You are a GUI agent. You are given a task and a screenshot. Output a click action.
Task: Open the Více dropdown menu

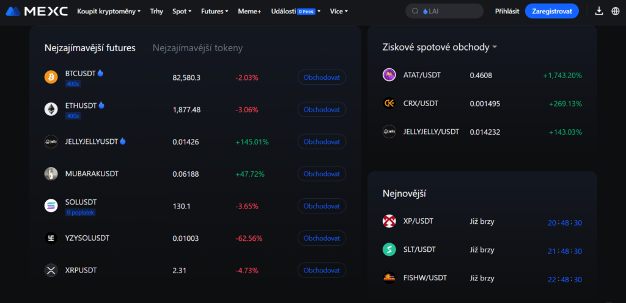[339, 12]
